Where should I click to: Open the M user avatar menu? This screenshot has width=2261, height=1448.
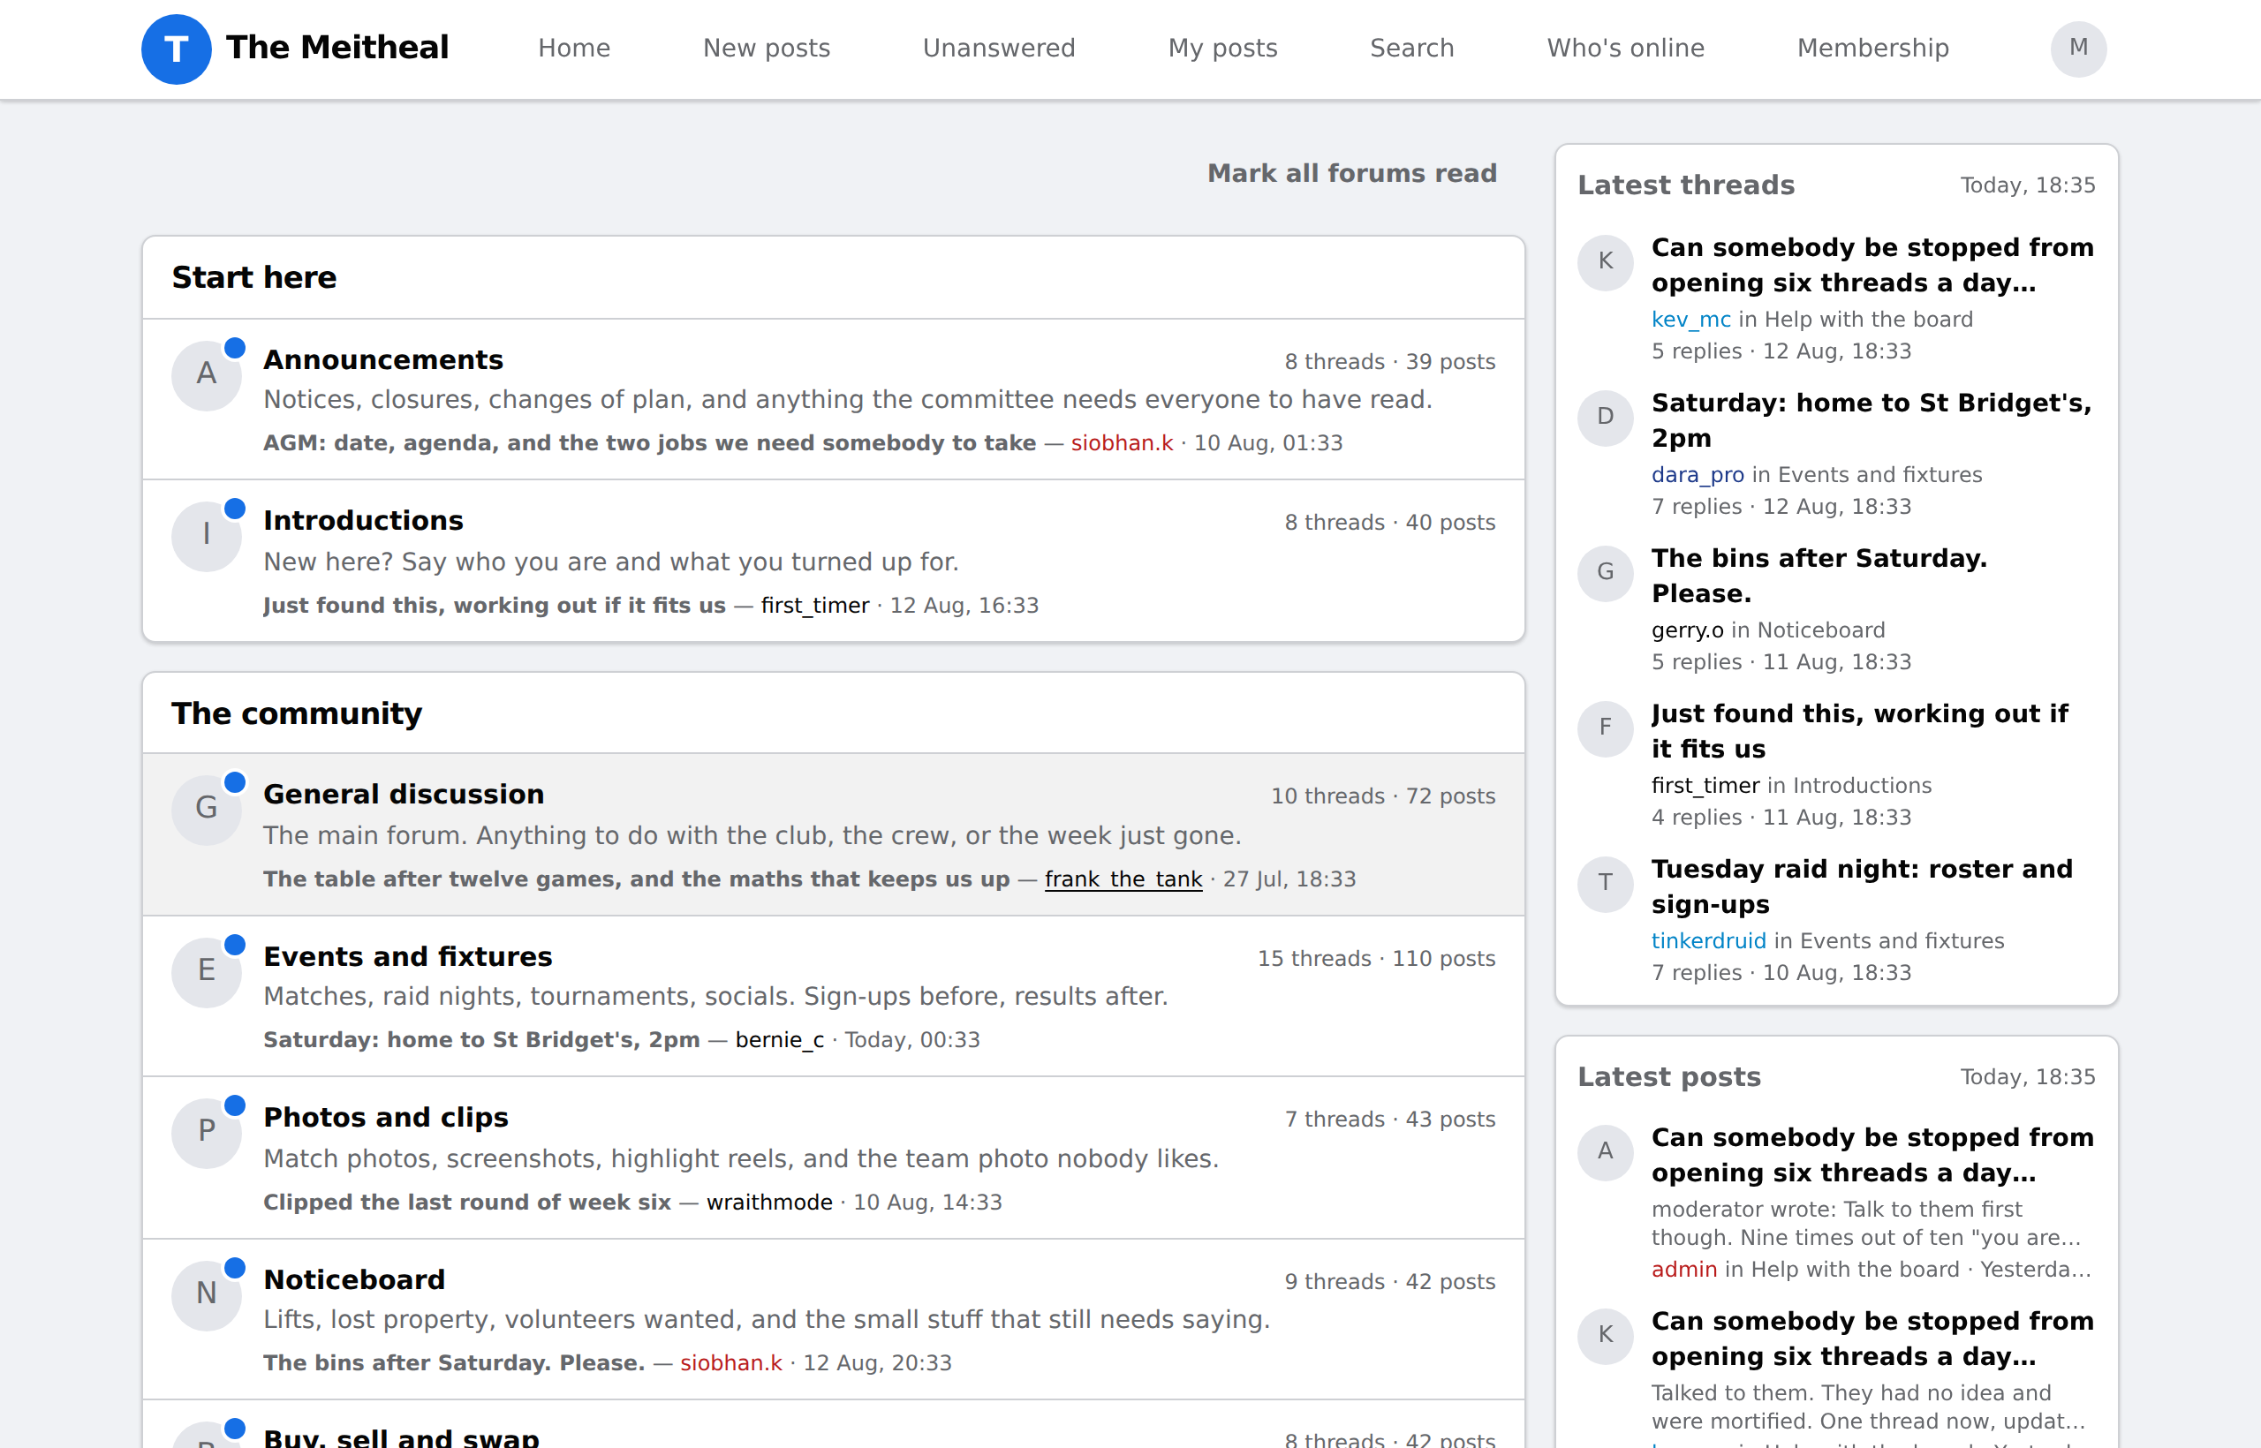tap(2077, 49)
